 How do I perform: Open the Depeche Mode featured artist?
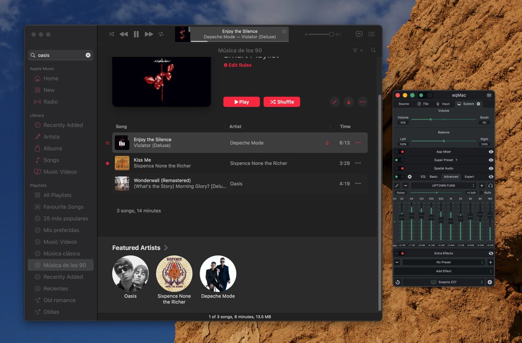(x=218, y=274)
